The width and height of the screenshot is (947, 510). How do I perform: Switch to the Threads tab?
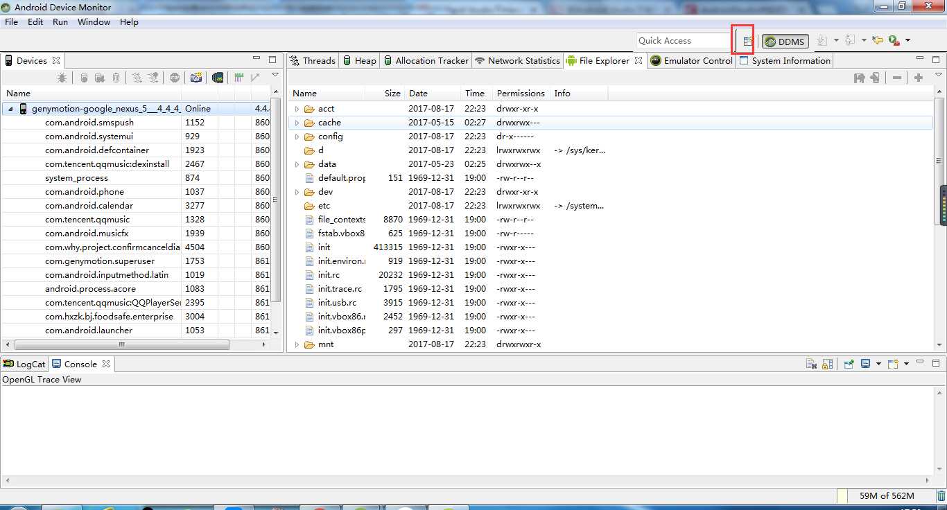312,61
